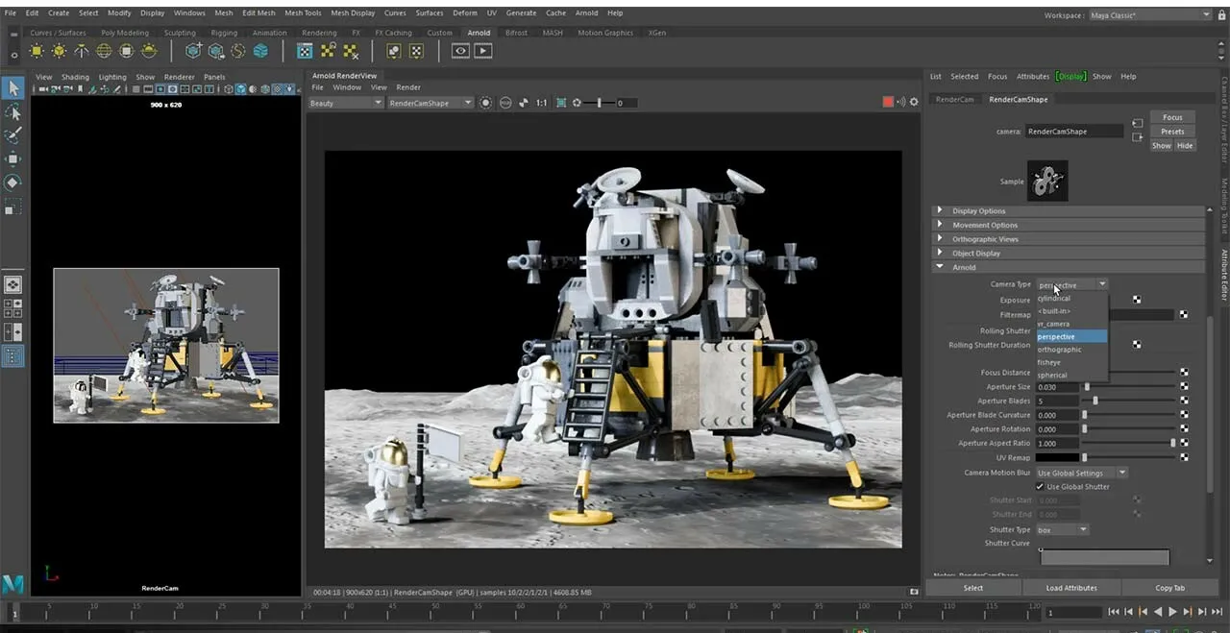Image resolution: width=1230 pixels, height=633 pixels.
Task: Expand the Display Options section
Action: click(978, 211)
